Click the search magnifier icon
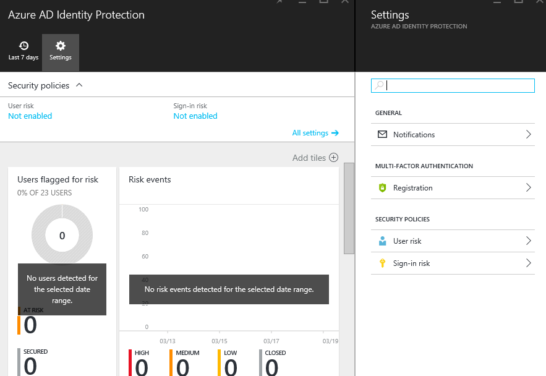This screenshot has width=546, height=376. (x=380, y=86)
